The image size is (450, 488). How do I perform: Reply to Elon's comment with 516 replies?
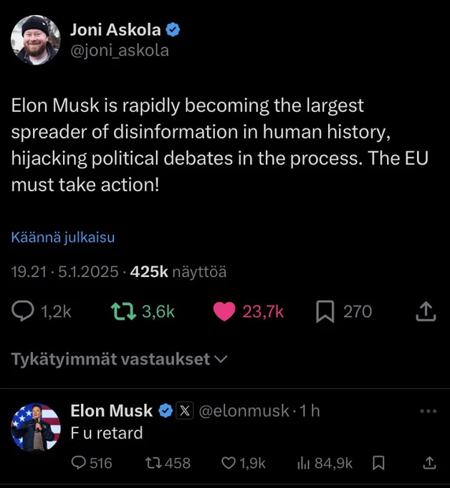78,462
